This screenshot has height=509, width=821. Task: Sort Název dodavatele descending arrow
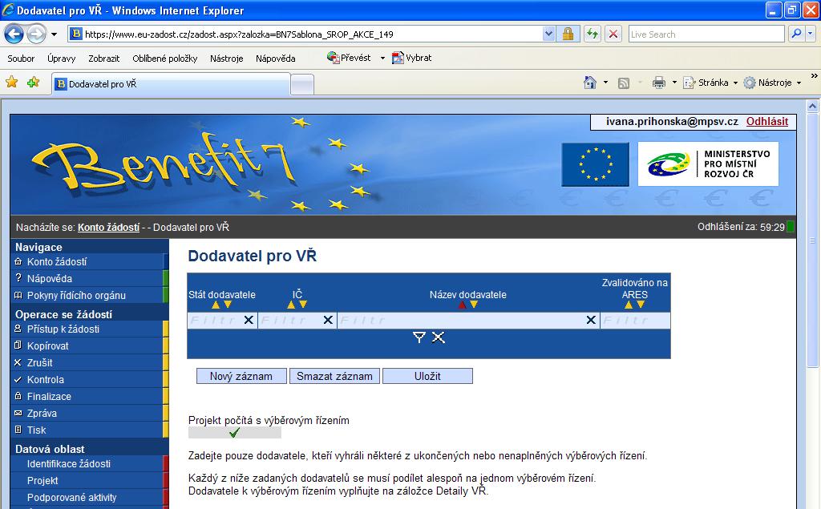click(x=474, y=305)
